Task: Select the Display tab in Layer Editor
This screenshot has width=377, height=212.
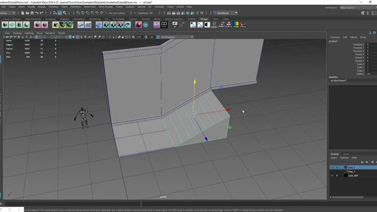Action: click(335, 154)
